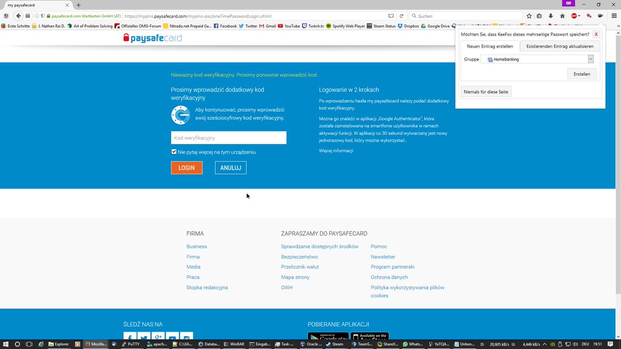The height and width of the screenshot is (349, 621).
Task: Click the taskbar clock showing 19:51
Action: 597,344
